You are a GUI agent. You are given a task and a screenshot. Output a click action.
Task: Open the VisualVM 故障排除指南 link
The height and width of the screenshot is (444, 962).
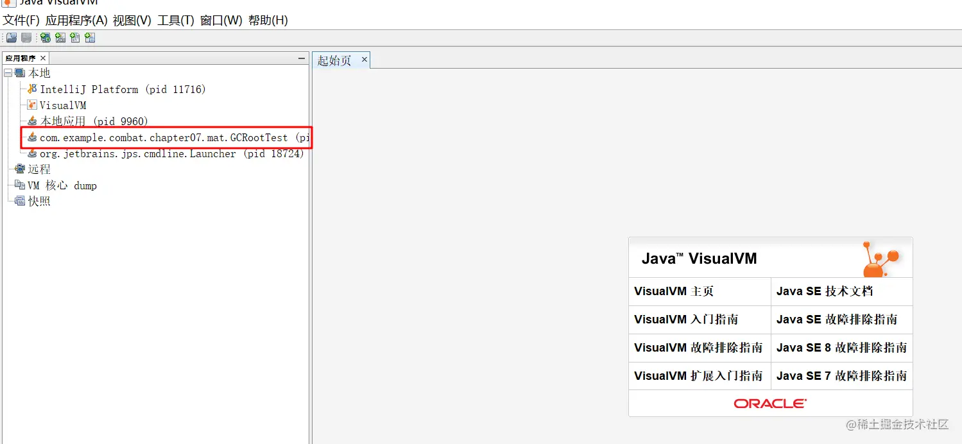click(698, 348)
